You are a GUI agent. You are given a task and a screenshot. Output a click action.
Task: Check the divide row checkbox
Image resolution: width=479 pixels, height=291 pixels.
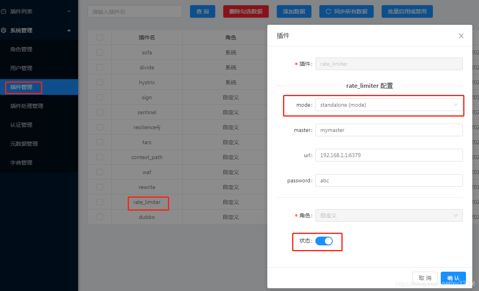point(100,67)
